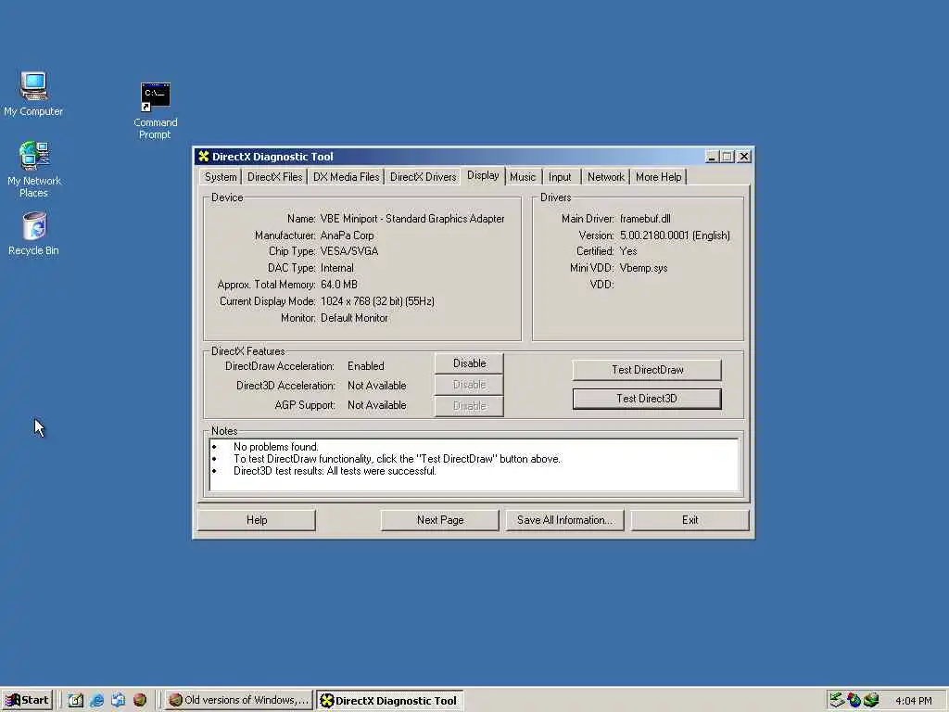Click the framebuf.dll driver value
The width and height of the screenshot is (949, 712).
pos(645,219)
